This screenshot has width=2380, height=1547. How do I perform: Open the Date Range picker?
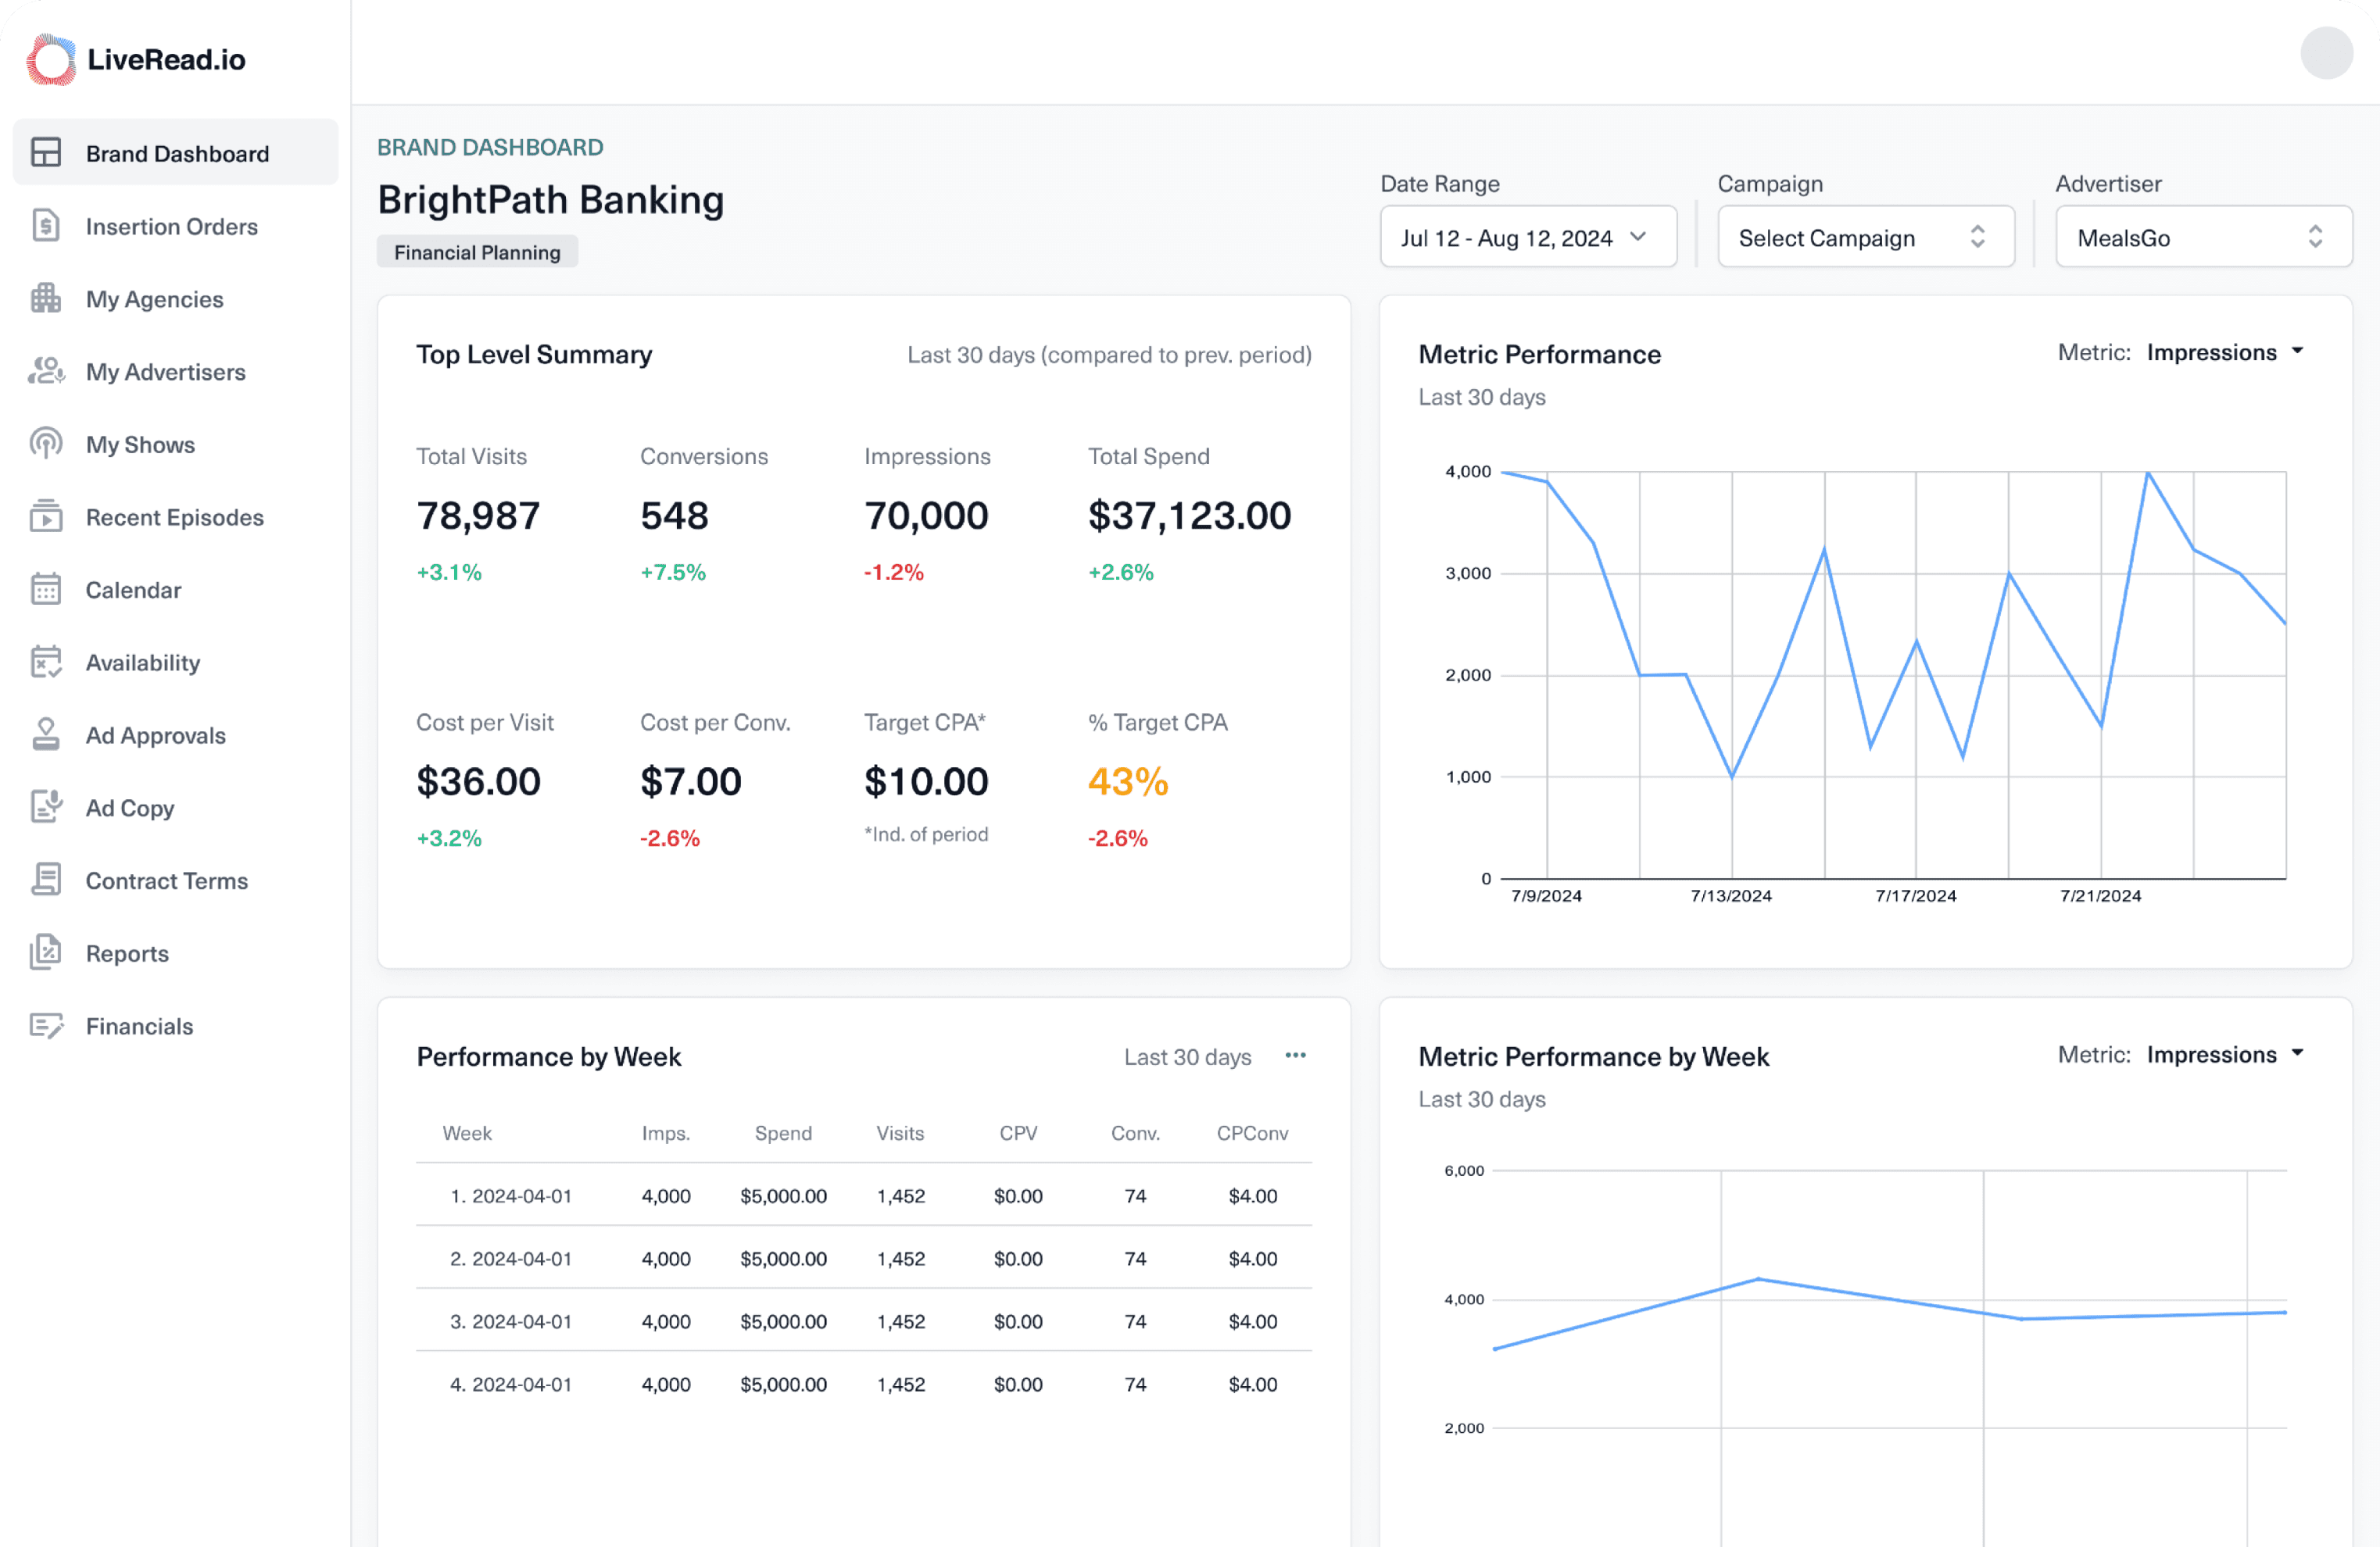point(1527,237)
